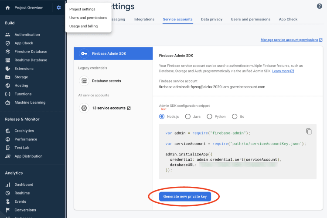Switch to the Data privacy tab
The width and height of the screenshot is (327, 218).
tap(211, 19)
